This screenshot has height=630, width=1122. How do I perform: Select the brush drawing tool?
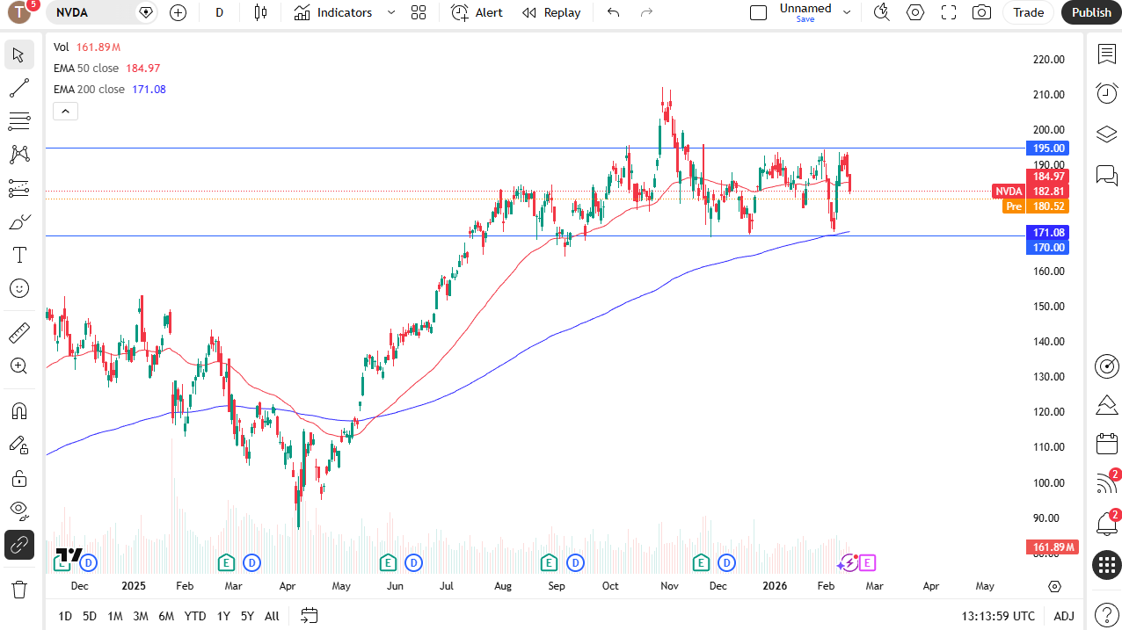19,221
